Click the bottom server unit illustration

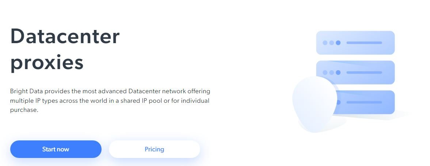point(369,102)
